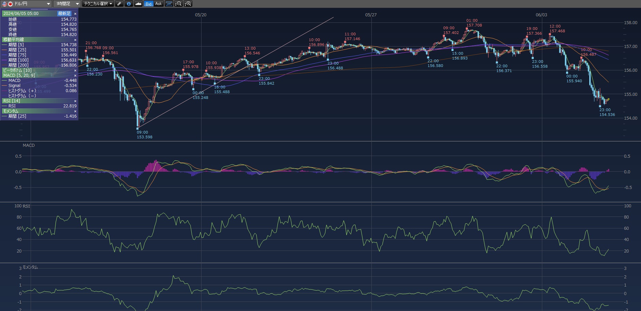Image resolution: width=641 pixels, height=311 pixels.
Task: Click the area chart type icon
Action: [x=138, y=4]
